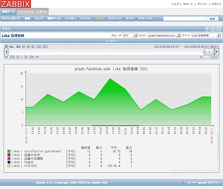Click the add-to-favourites icon in graph header
Screen dimensions: 223x189
[207, 29]
